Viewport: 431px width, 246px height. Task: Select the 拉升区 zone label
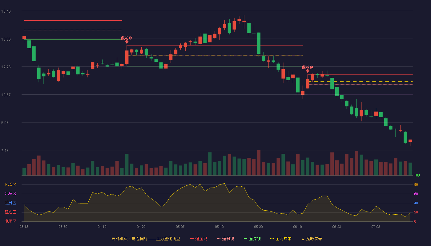coord(10,203)
